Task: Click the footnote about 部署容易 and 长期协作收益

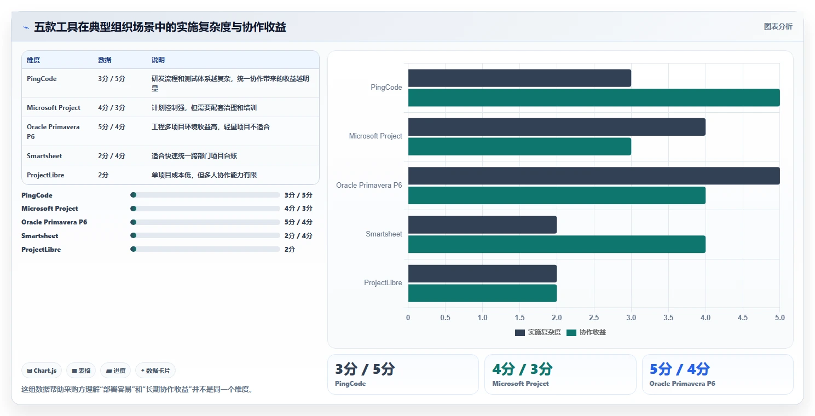Action: [137, 390]
